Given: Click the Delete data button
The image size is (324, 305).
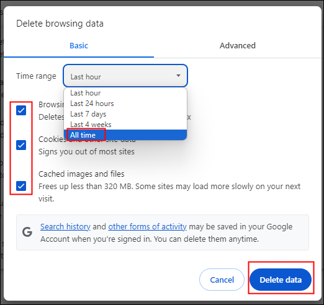Looking at the screenshot, I should click(x=281, y=280).
